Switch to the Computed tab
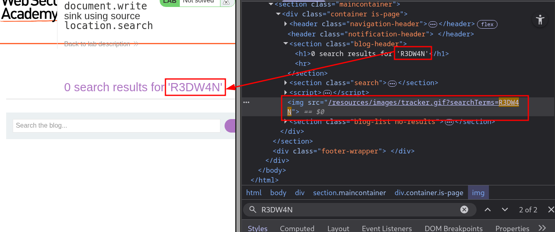Viewport: 555px width, 232px height. pos(297,228)
